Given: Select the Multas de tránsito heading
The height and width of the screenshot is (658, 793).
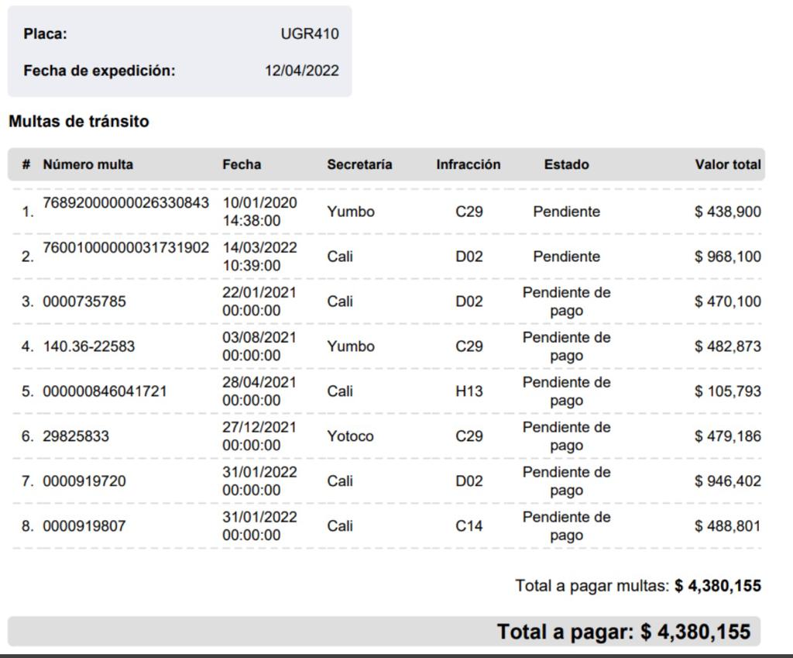Looking at the screenshot, I should 78,122.
